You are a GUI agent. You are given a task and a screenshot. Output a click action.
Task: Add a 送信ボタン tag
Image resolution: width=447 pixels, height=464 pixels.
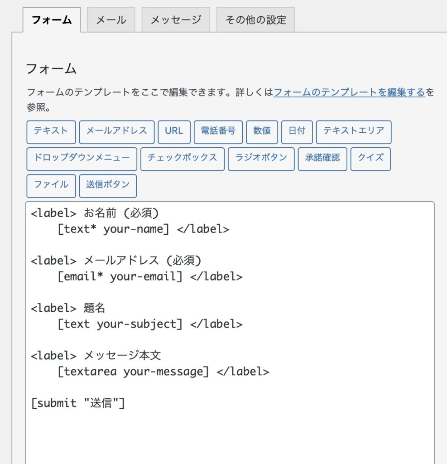click(x=108, y=186)
